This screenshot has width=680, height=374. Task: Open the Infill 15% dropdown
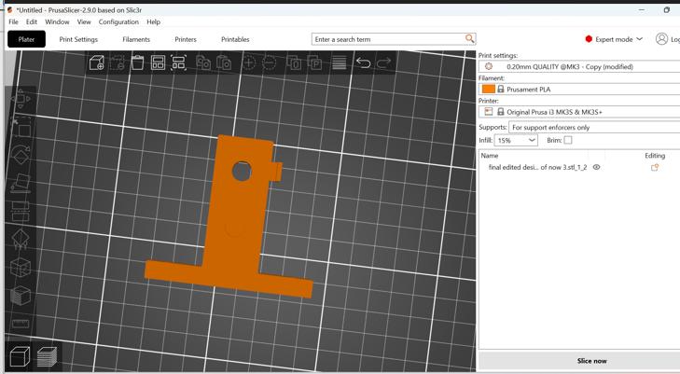coord(516,141)
